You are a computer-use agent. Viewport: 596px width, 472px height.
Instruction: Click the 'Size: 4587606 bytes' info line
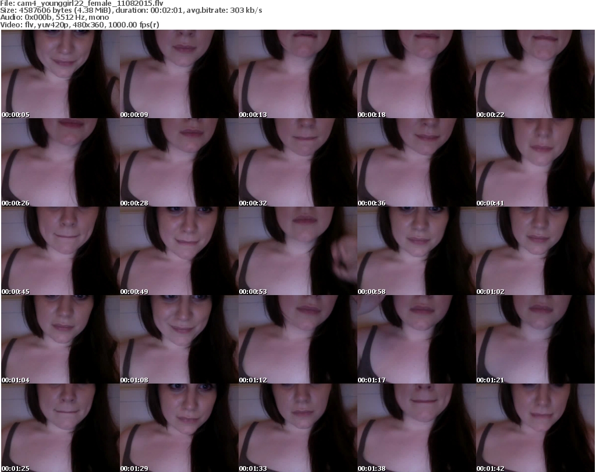click(131, 10)
